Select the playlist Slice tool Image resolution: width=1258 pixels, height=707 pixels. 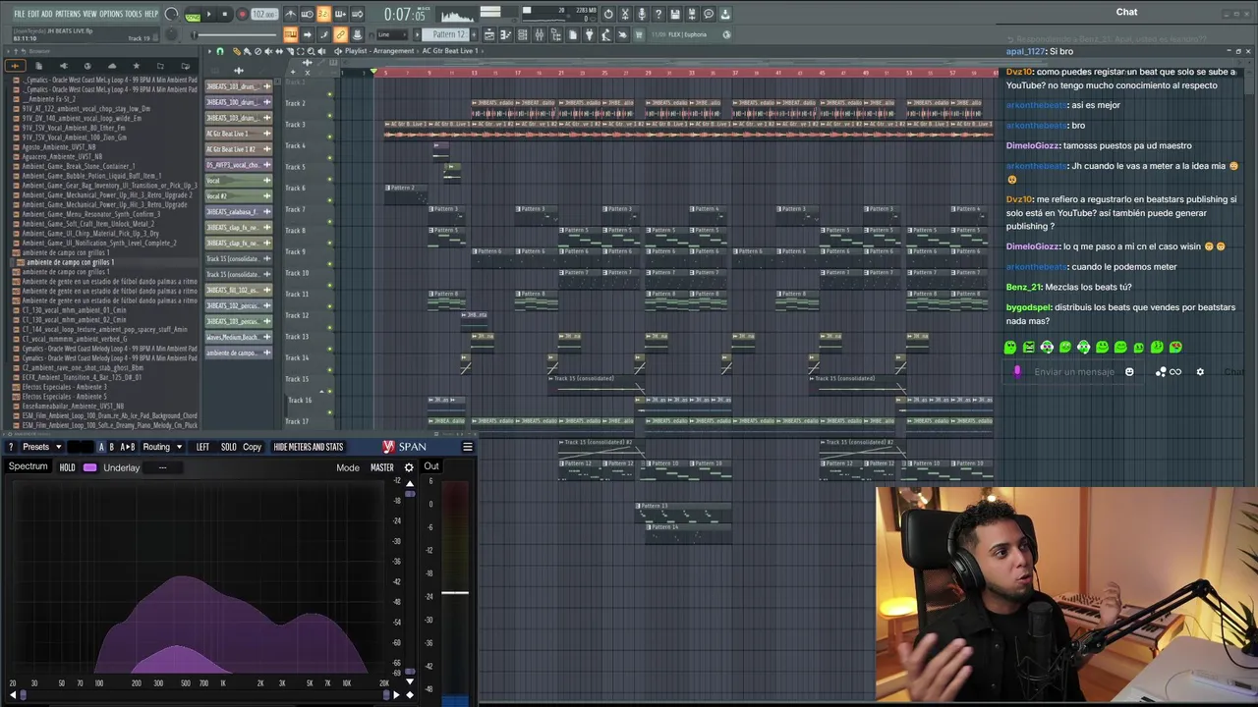point(290,51)
